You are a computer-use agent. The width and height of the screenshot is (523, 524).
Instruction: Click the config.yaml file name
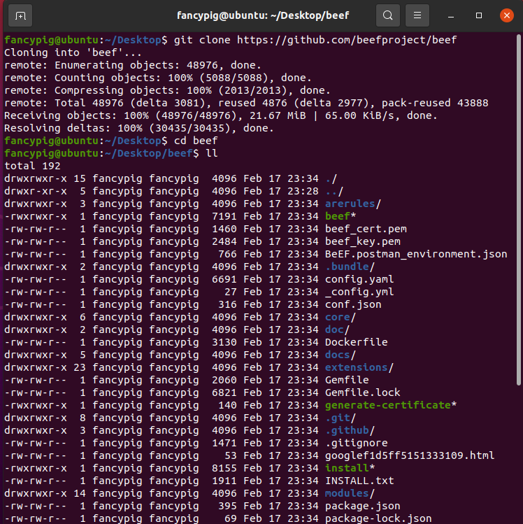pos(356,279)
